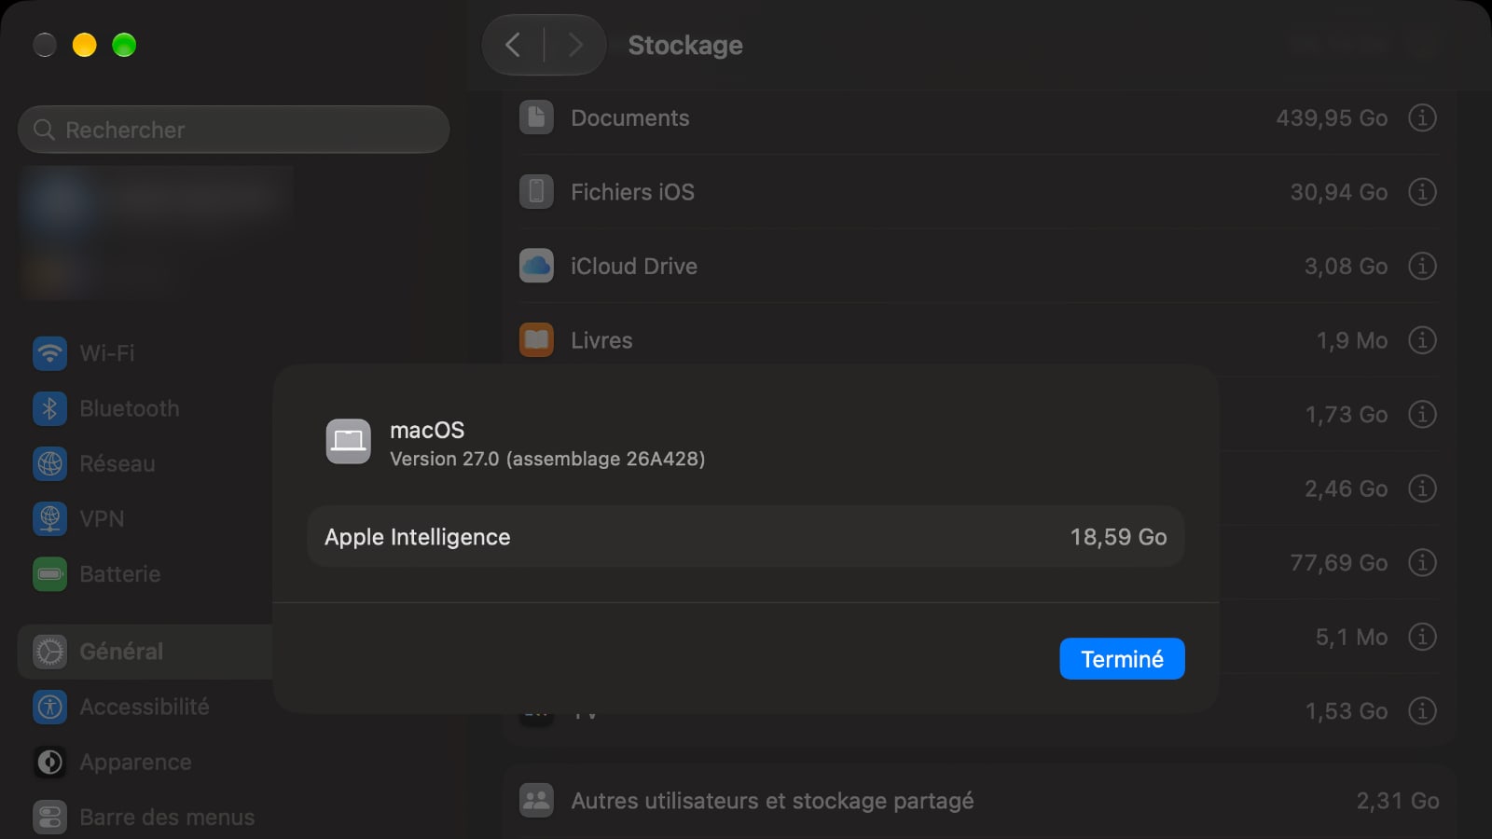Click the macOS laptop icon in dialog
1492x839 pixels.
tap(348, 441)
